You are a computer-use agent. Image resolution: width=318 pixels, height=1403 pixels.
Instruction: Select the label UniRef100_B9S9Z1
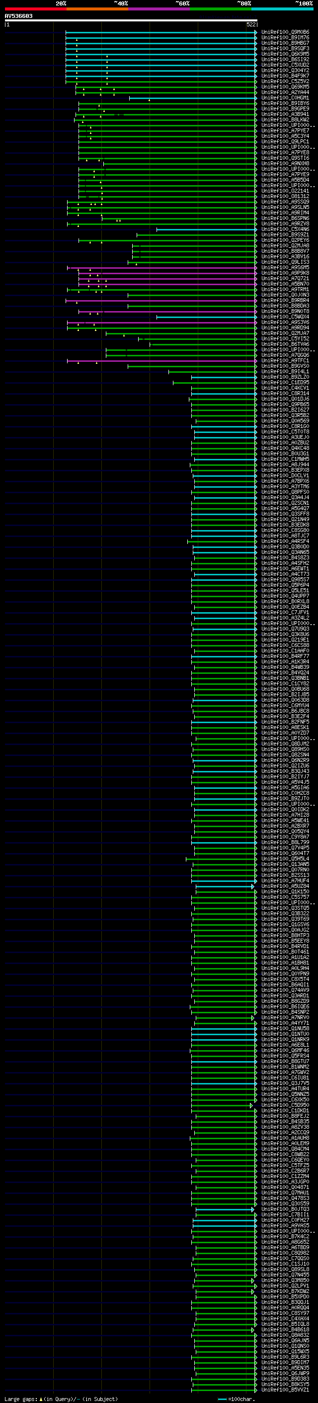(x=285, y=235)
